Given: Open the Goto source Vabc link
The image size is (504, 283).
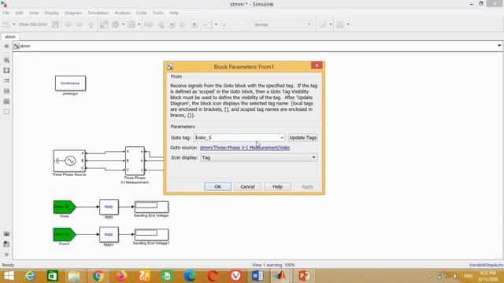Looking at the screenshot, I should click(x=245, y=148).
